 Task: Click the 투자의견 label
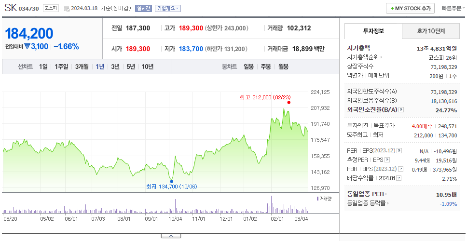coord(357,125)
